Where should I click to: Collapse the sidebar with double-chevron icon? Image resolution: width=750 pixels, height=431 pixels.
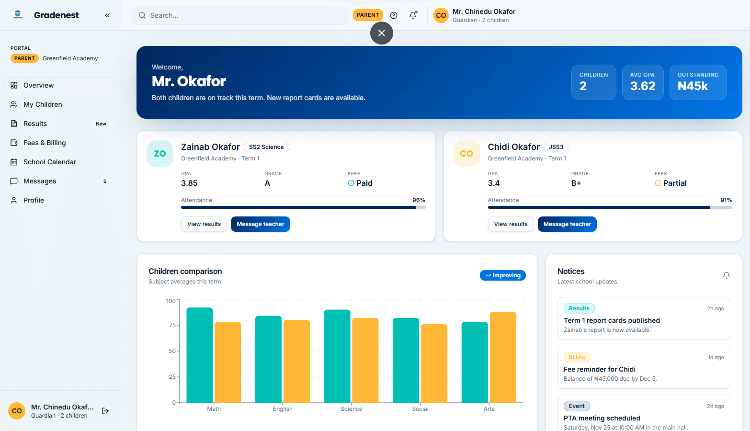107,15
